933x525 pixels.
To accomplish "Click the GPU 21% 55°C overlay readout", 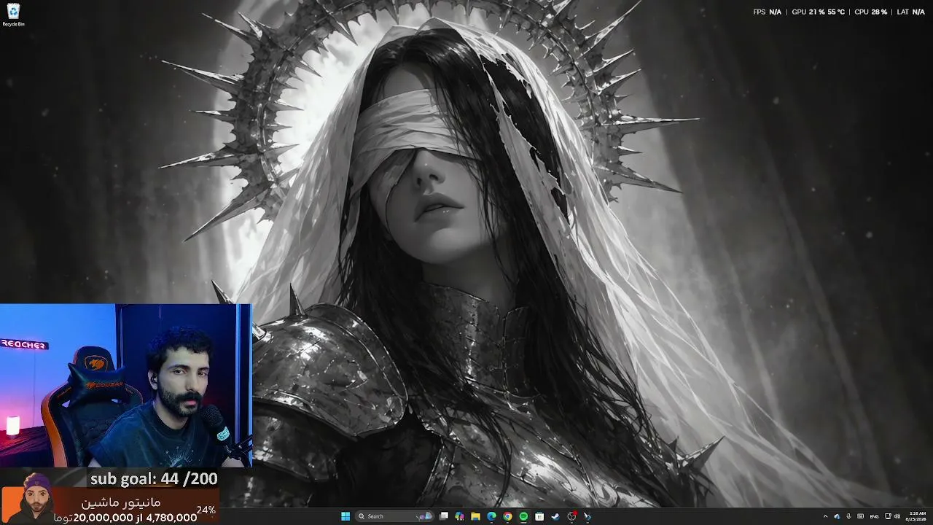I will (x=818, y=12).
